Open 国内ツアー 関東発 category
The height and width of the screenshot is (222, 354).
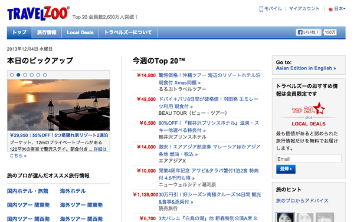click(28, 205)
